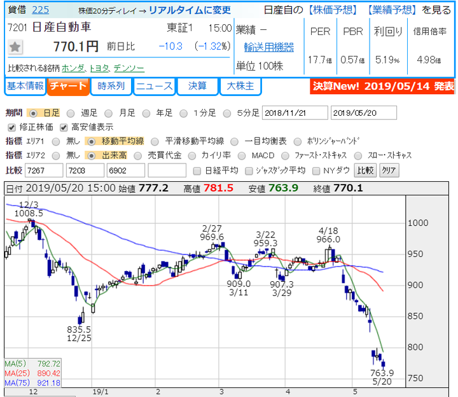
Task: Select 移動平均線 indicator
Action: pyautogui.click(x=92, y=142)
